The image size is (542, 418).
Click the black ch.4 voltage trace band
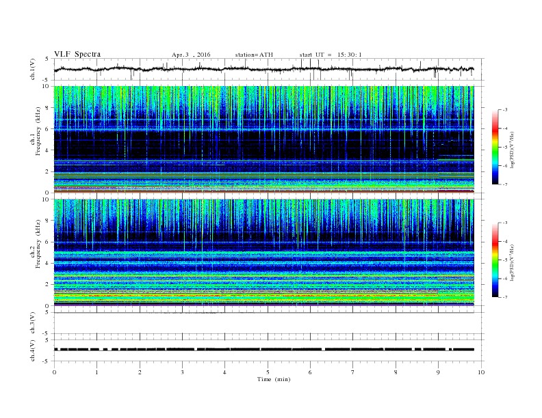[x=264, y=350]
